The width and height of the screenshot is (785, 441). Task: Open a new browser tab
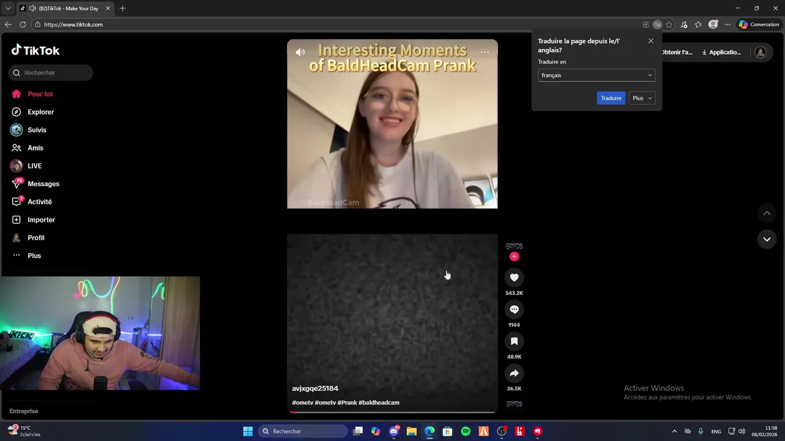click(x=123, y=9)
